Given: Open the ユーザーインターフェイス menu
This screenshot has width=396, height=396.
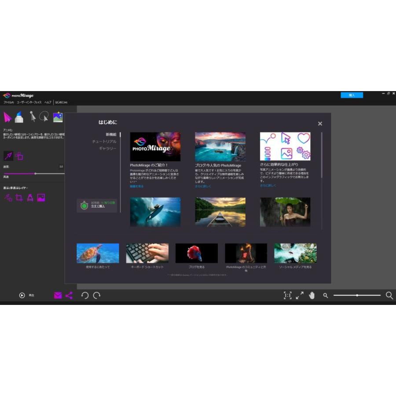Looking at the screenshot, I should (x=29, y=102).
